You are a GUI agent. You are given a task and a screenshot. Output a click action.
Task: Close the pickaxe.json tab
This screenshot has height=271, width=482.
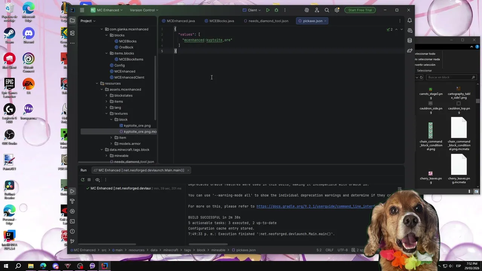(325, 21)
